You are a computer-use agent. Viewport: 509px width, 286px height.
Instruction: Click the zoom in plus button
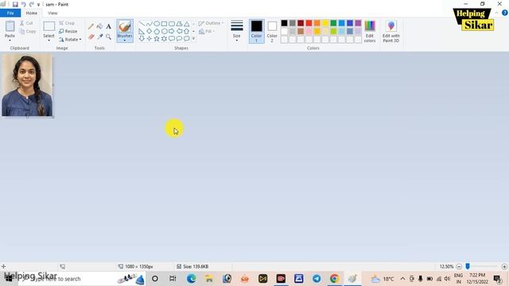coord(504,267)
